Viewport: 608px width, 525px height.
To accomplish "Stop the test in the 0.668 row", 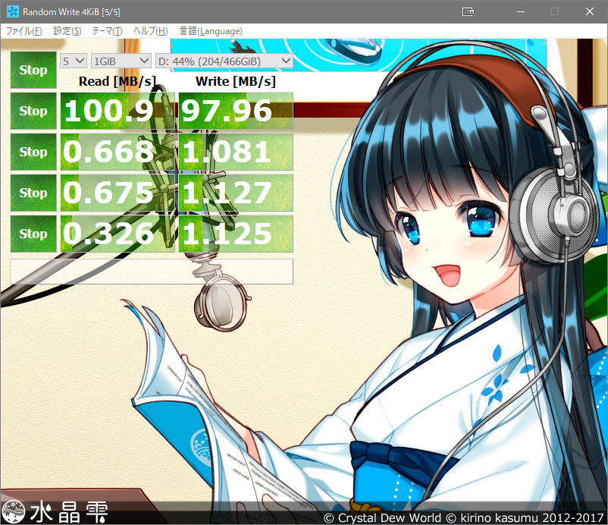I will pyautogui.click(x=33, y=152).
